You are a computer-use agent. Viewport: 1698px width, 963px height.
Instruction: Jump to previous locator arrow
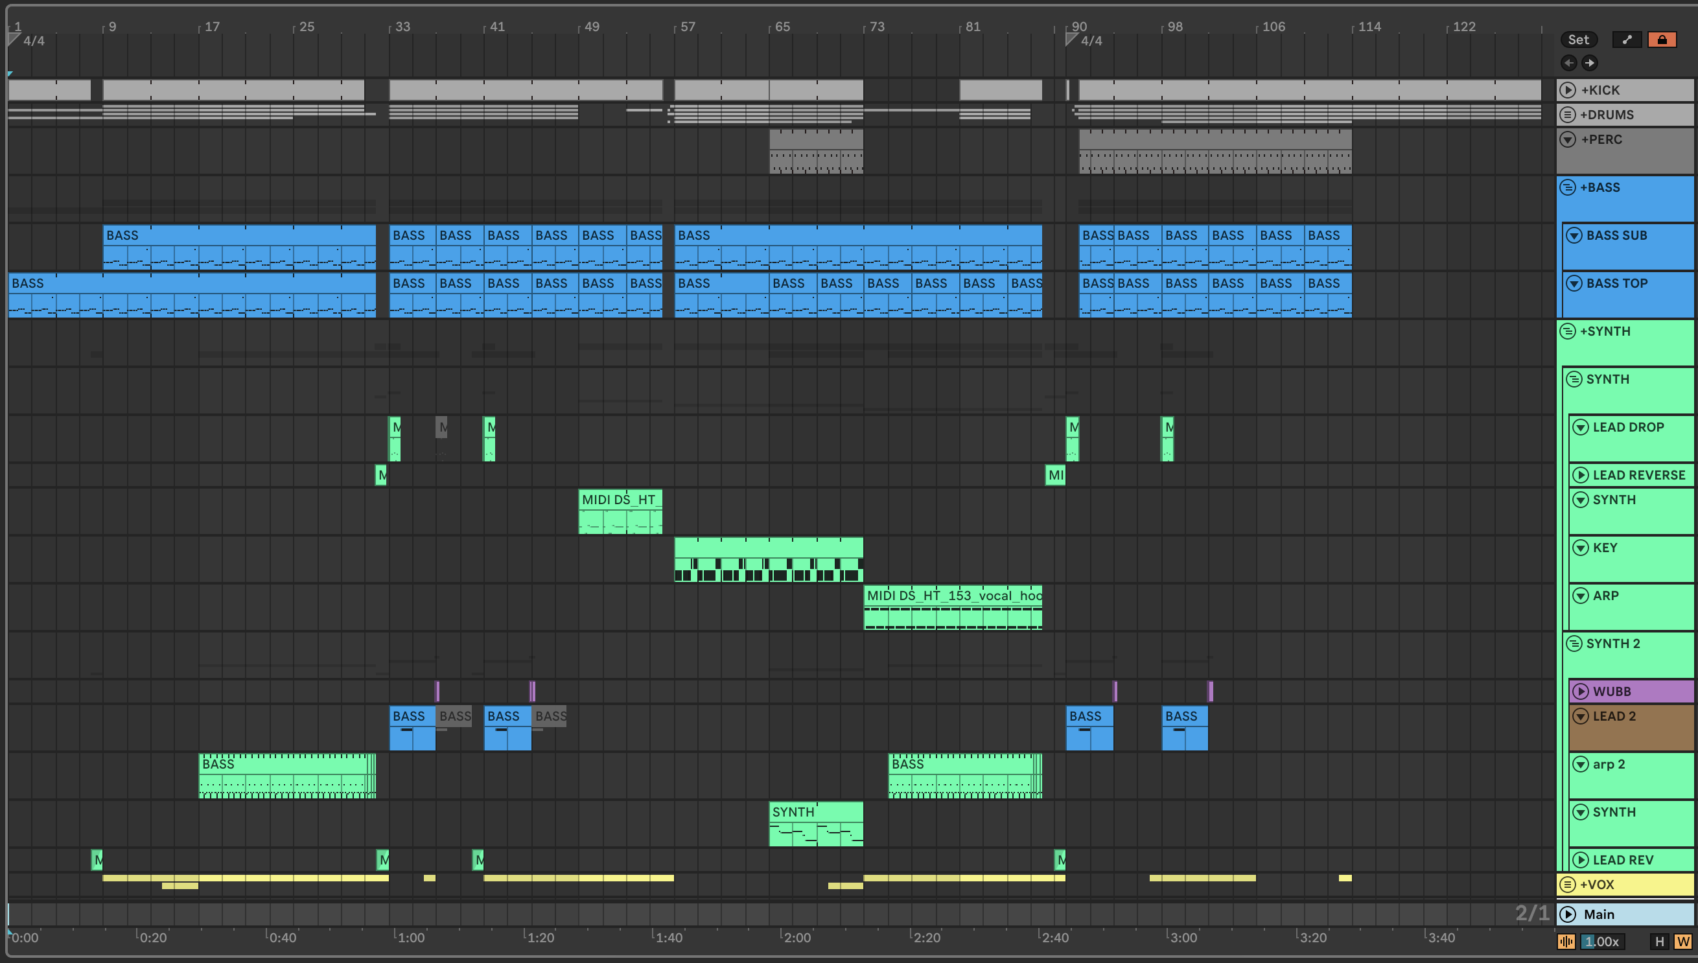[x=1568, y=63]
